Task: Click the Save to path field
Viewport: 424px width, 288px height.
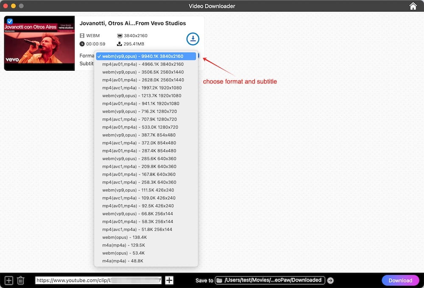Action: click(x=270, y=280)
